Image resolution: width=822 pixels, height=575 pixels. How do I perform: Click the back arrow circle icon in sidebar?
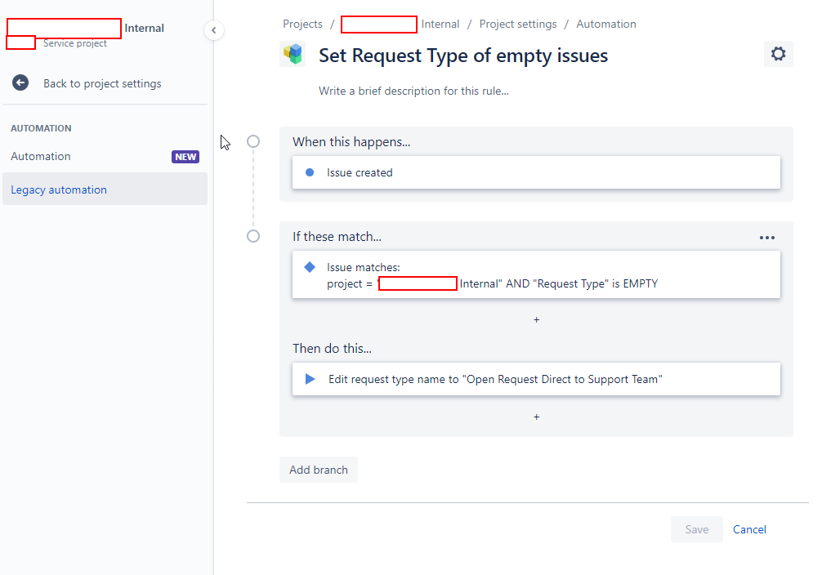click(x=20, y=82)
